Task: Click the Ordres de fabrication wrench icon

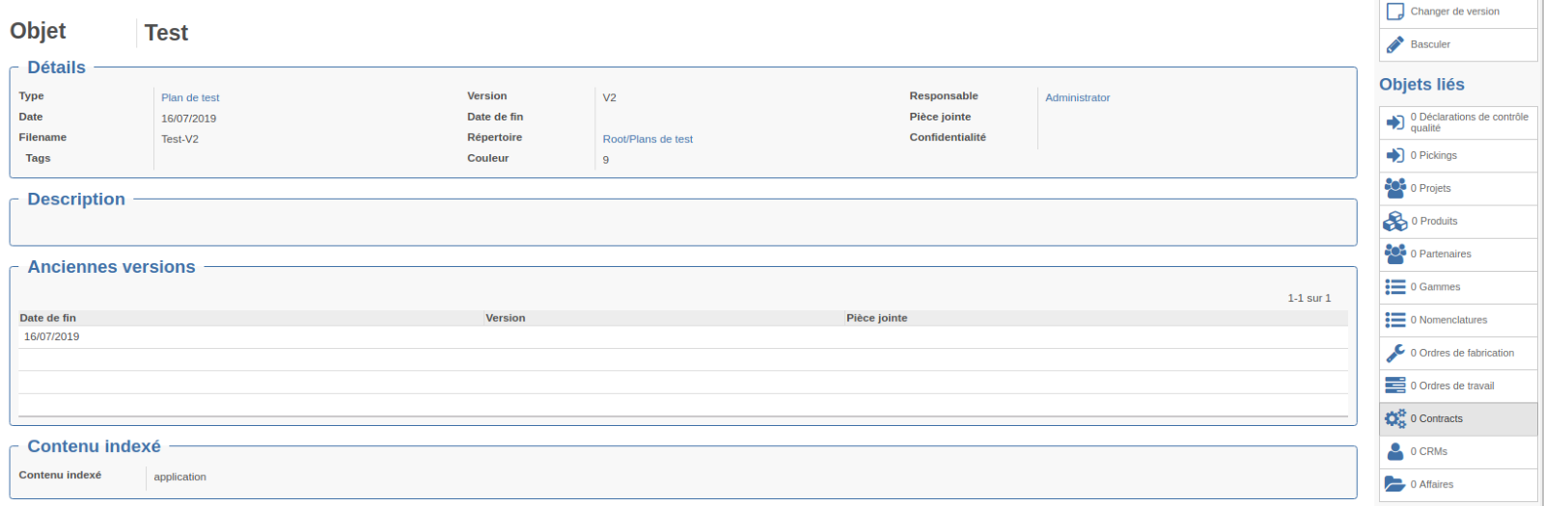Action: click(1395, 353)
